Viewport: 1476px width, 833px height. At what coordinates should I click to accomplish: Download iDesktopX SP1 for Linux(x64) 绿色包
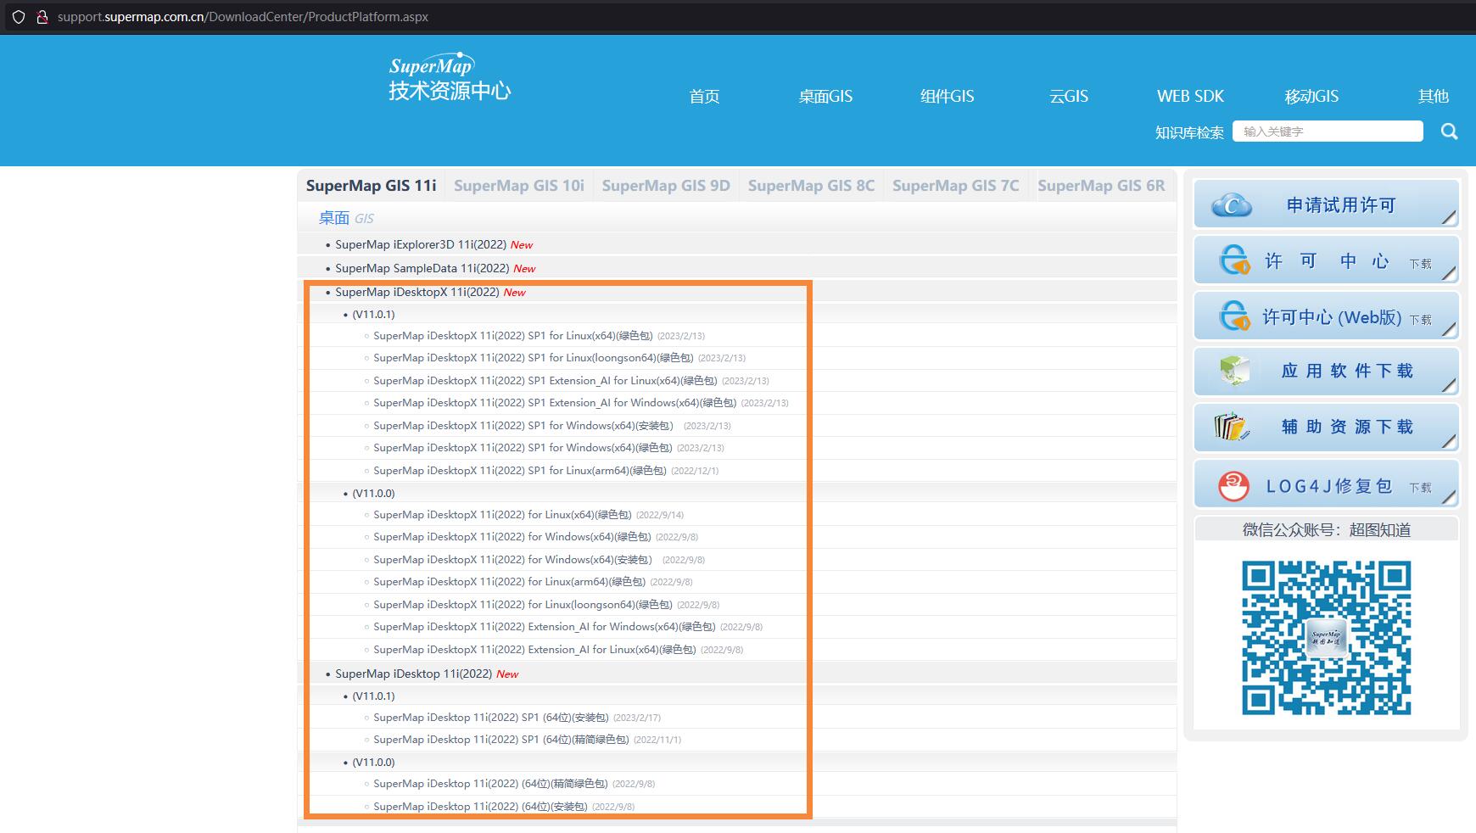(x=513, y=336)
